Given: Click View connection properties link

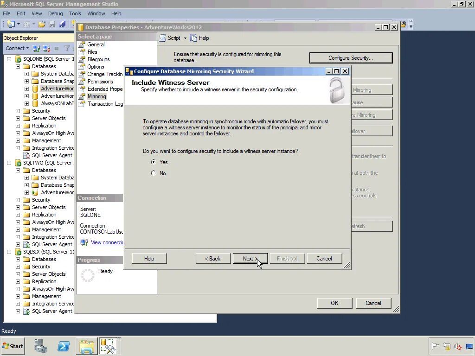Looking at the screenshot, I should tap(107, 242).
